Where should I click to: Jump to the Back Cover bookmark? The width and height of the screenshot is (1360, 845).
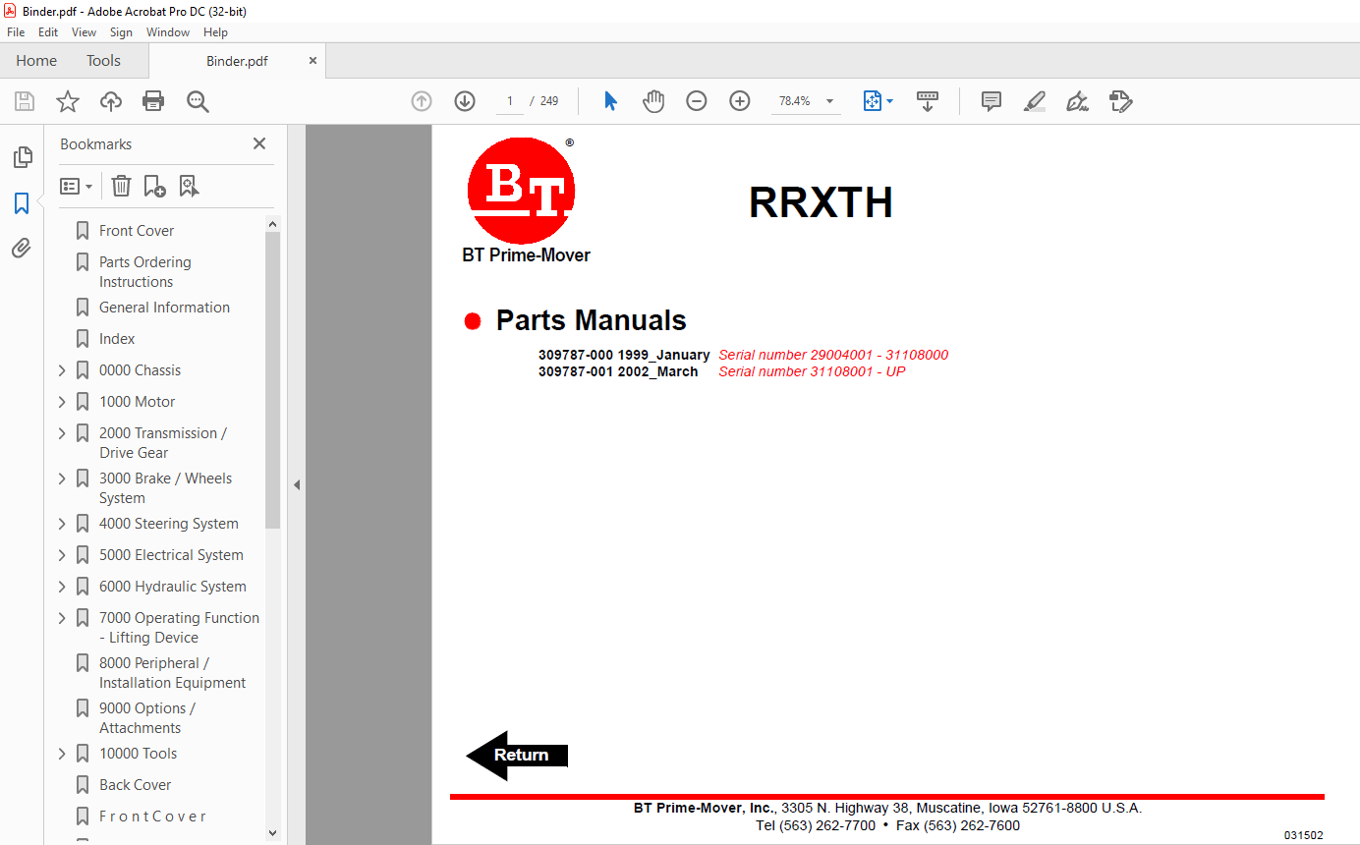(135, 785)
